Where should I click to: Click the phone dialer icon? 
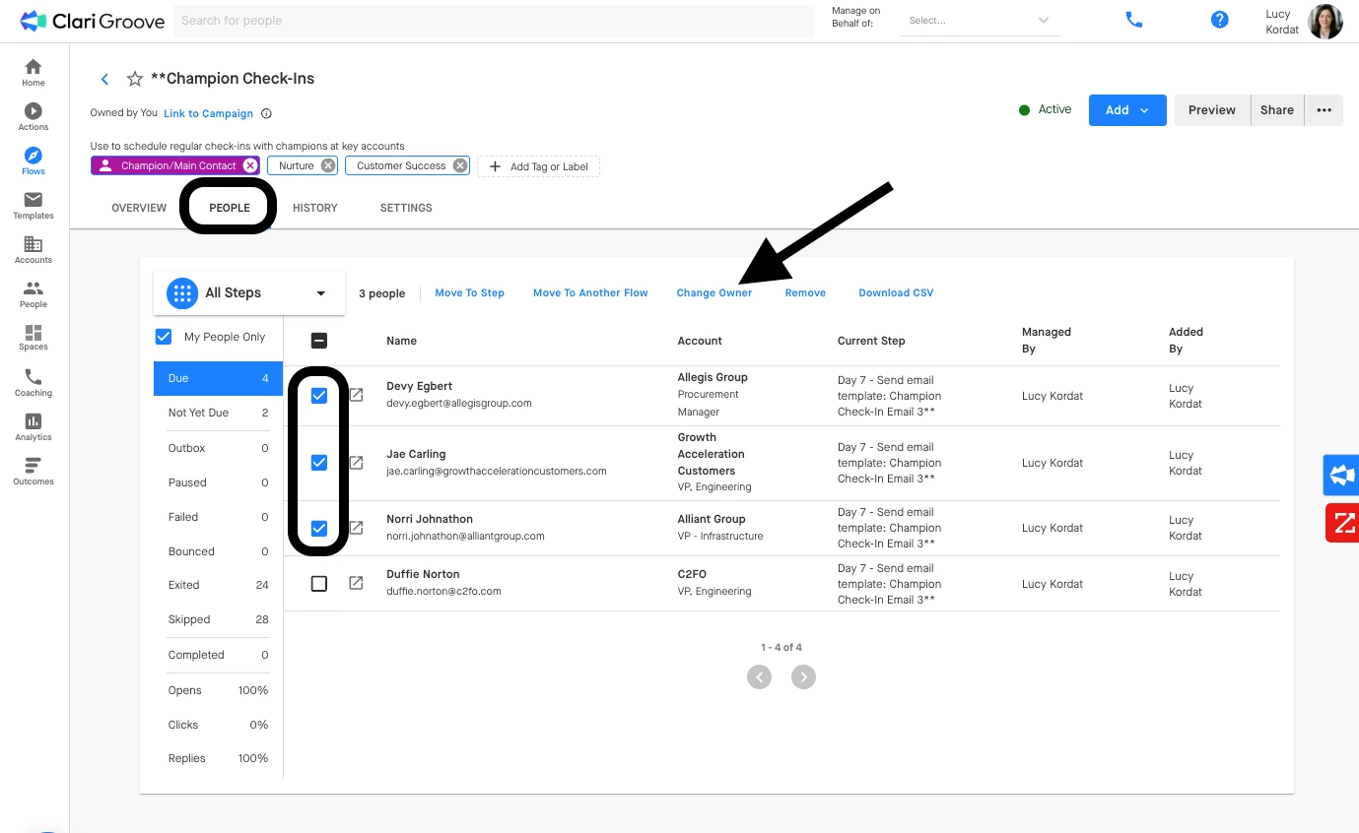click(x=1134, y=20)
